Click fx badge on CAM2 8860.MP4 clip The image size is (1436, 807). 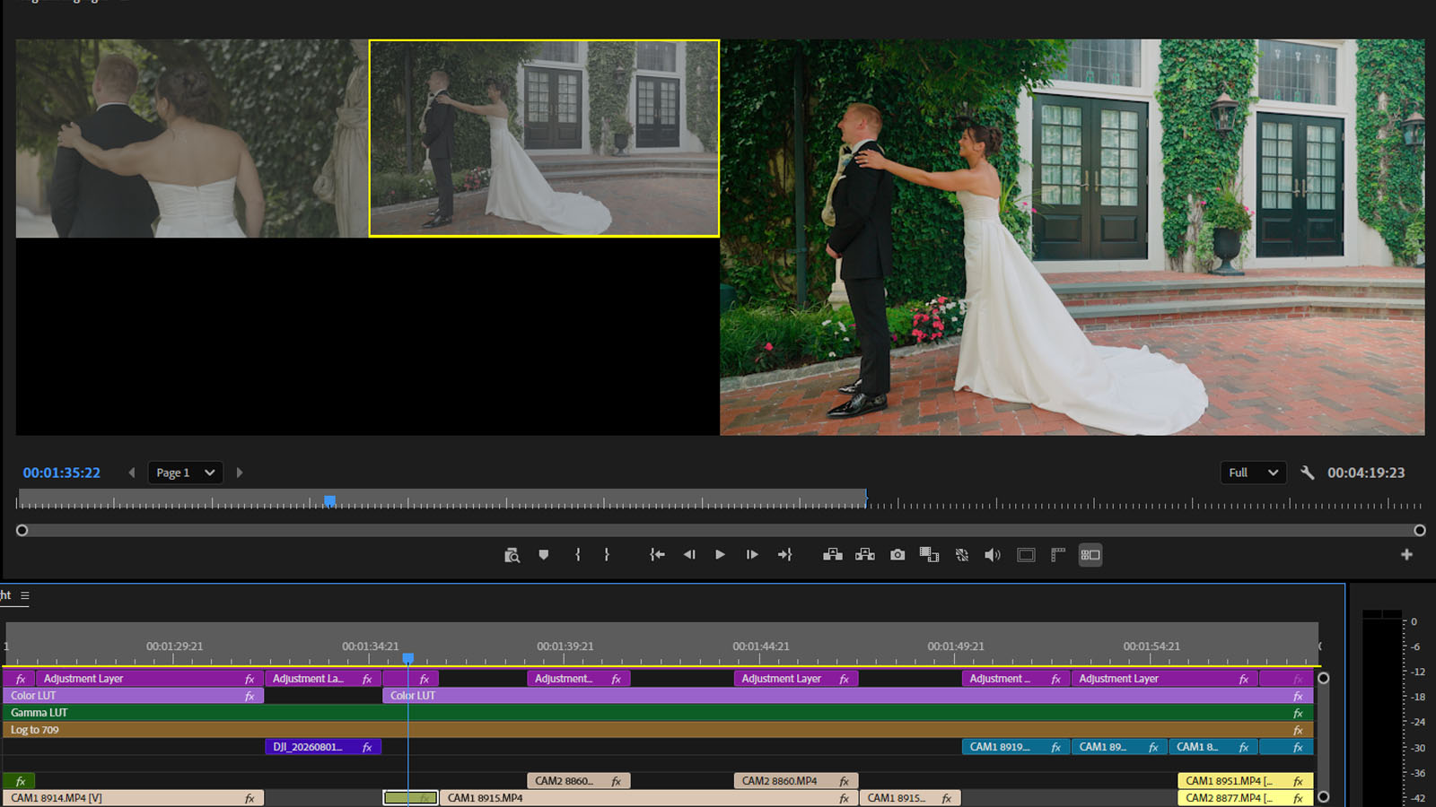click(x=844, y=781)
